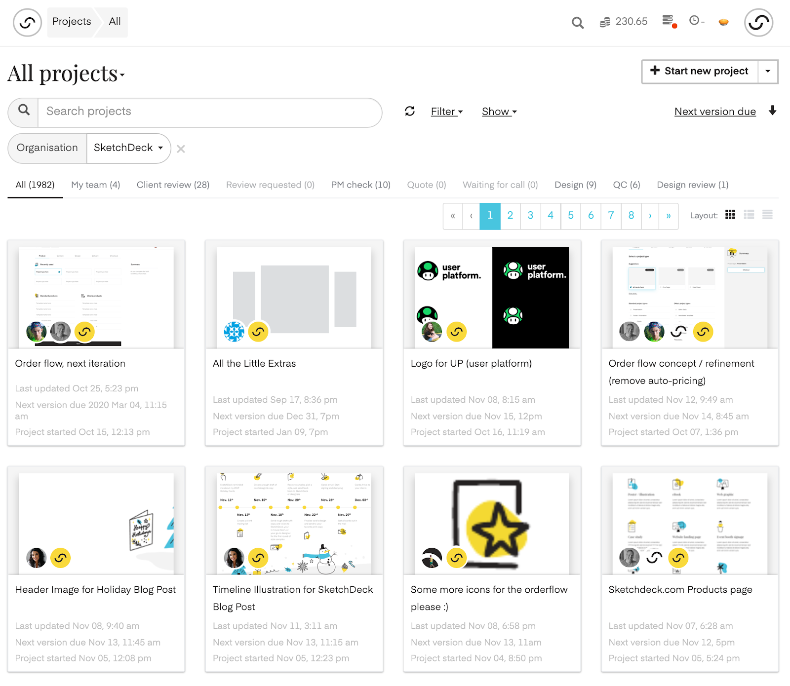
Task: Expand the Start new project arrow menu
Action: pyautogui.click(x=768, y=71)
